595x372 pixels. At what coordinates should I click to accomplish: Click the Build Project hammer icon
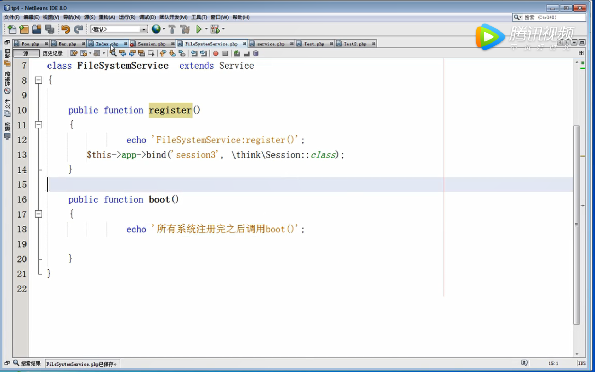pos(172,29)
